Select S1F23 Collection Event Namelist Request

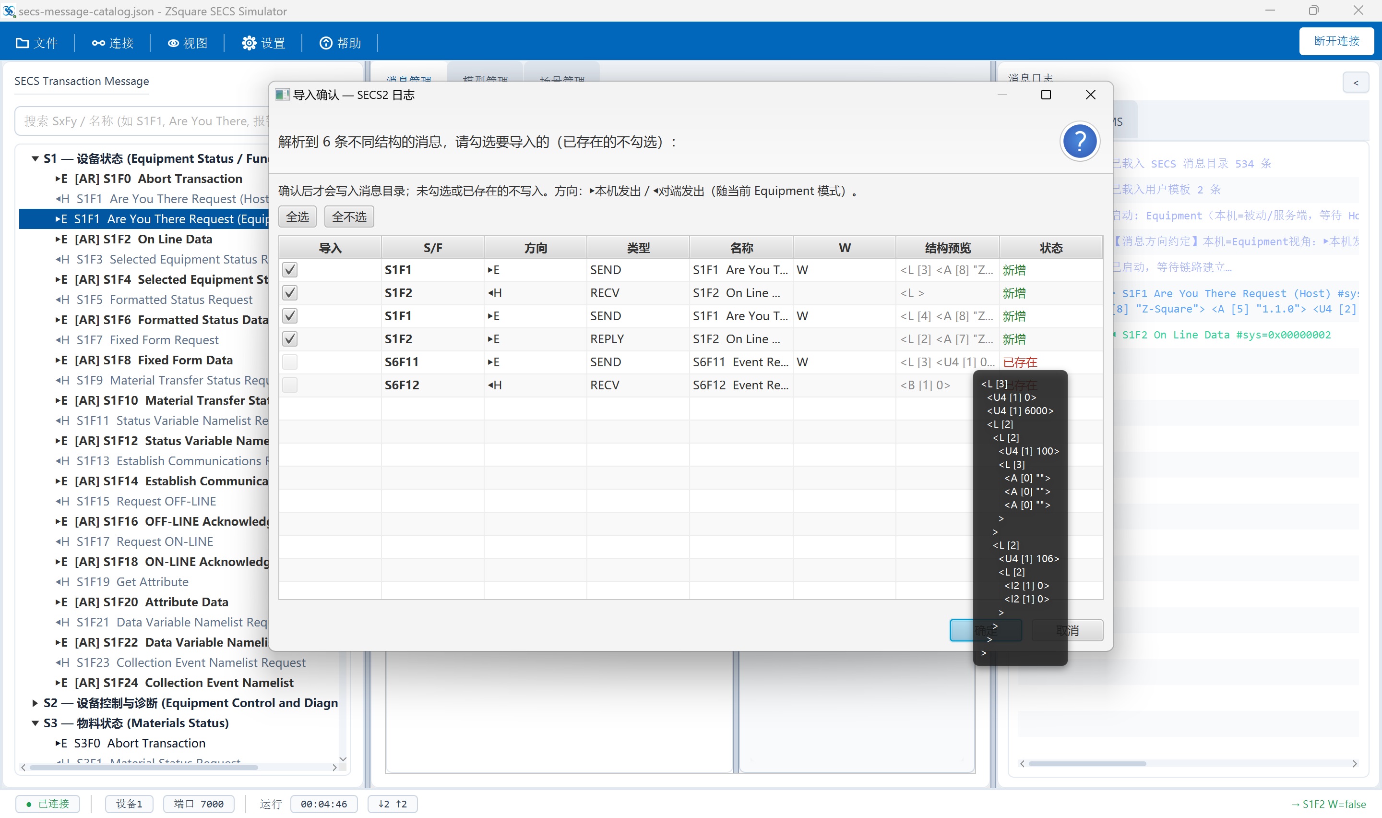click(181, 662)
